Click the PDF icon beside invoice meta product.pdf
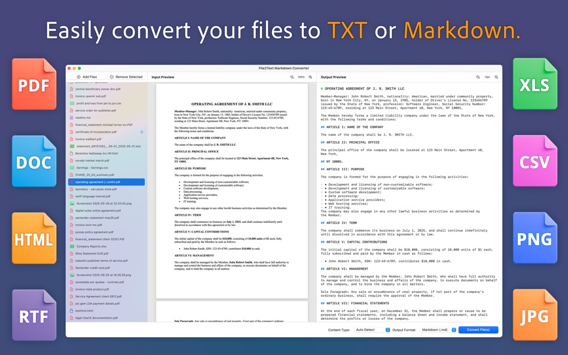The height and width of the screenshot is (355, 568). 72,289
